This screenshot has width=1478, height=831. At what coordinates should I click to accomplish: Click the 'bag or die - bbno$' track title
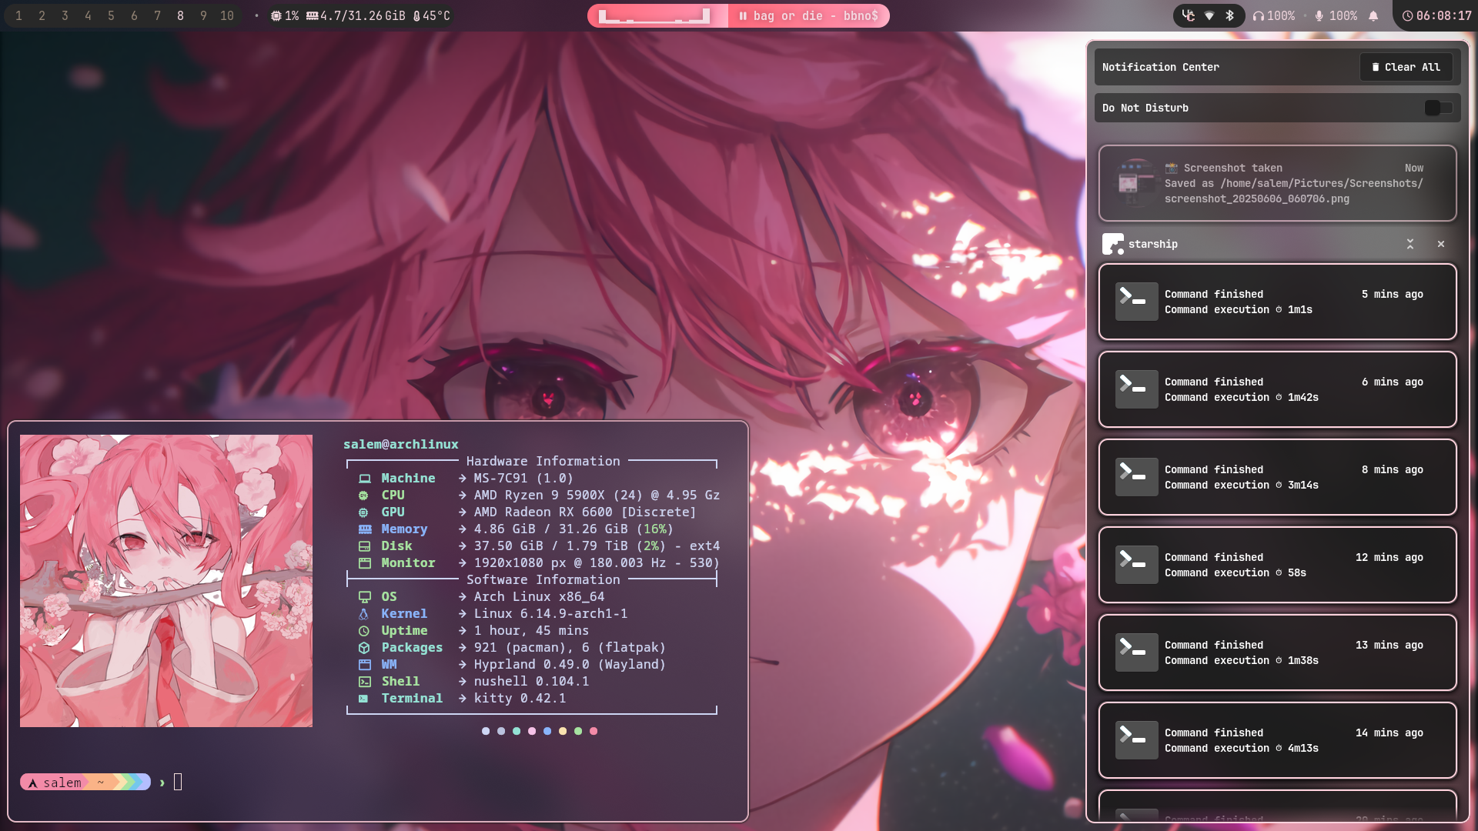click(x=815, y=15)
